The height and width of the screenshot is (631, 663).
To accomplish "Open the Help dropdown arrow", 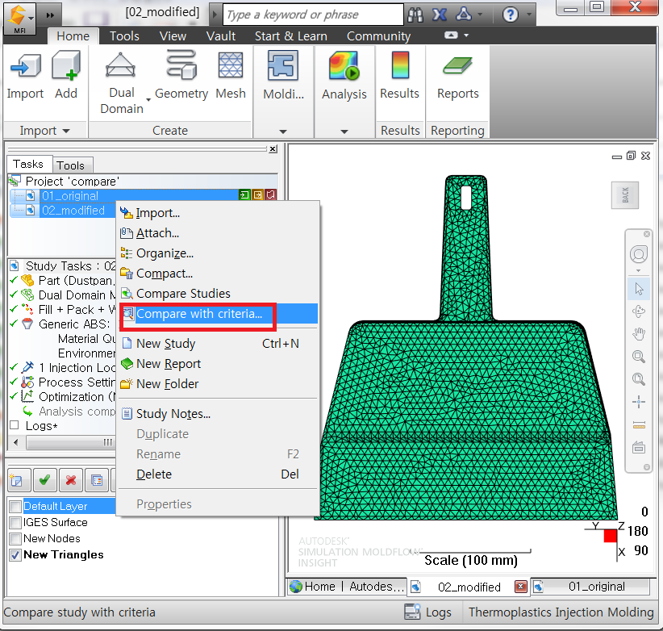I will tap(529, 14).
